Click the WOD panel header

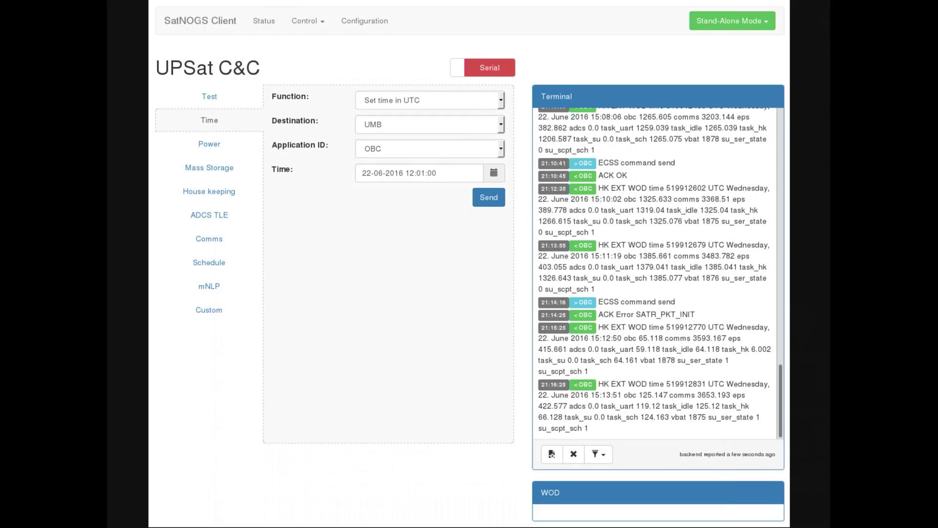658,493
